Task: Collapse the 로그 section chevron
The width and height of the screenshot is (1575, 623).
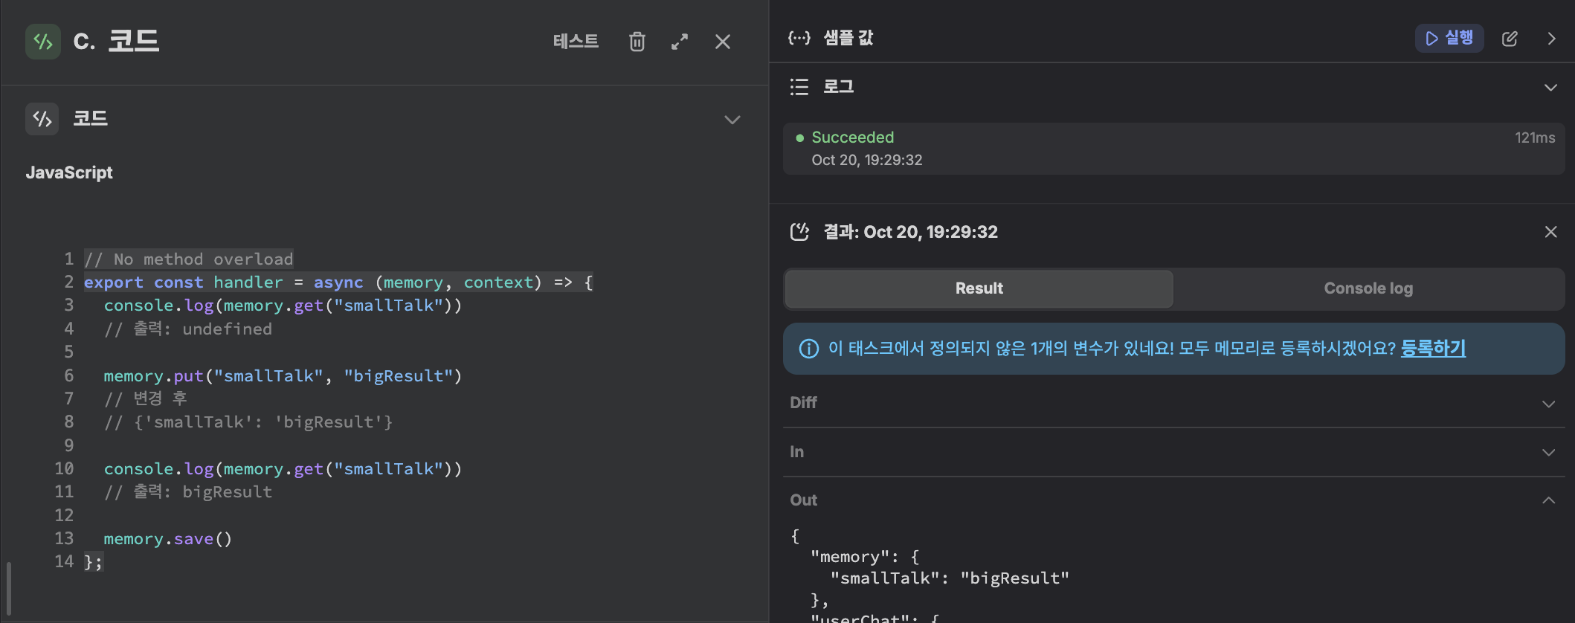Action: point(1550,88)
